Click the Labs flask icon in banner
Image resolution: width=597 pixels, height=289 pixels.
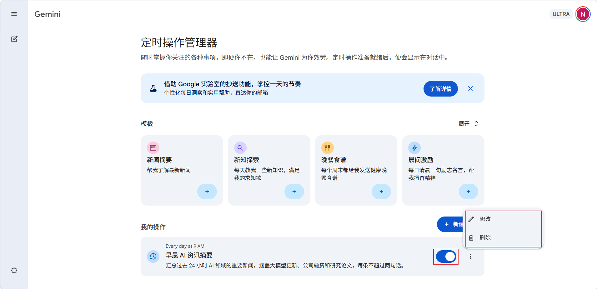pos(153,88)
